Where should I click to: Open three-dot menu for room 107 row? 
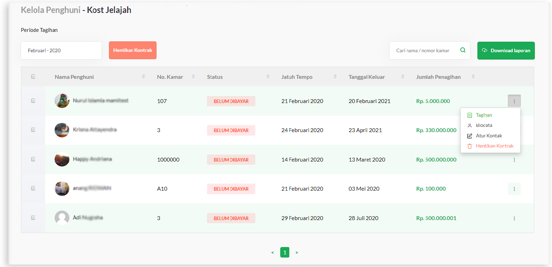(x=514, y=101)
